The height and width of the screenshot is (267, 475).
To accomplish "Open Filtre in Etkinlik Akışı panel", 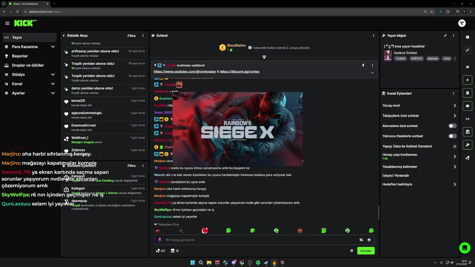I will pyautogui.click(x=131, y=36).
